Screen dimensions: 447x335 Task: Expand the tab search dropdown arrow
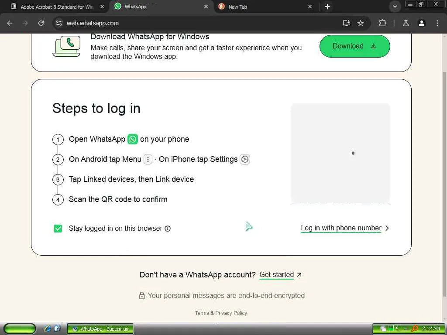tap(395, 7)
